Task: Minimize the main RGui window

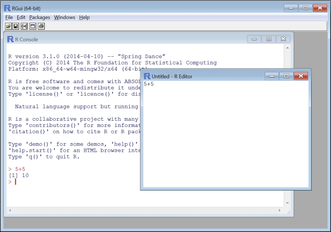Action: [291, 8]
